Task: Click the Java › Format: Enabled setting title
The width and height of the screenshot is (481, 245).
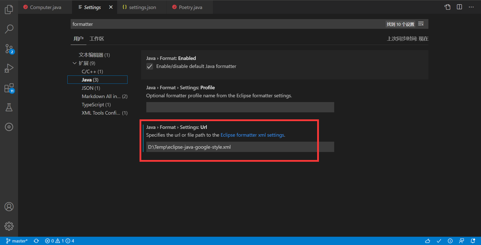Action: (171, 58)
